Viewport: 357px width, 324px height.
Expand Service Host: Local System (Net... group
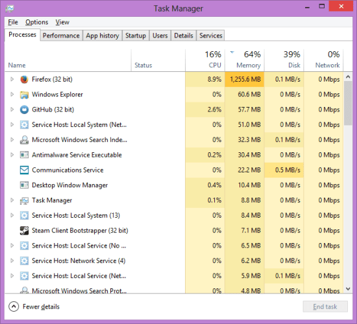(x=12, y=124)
